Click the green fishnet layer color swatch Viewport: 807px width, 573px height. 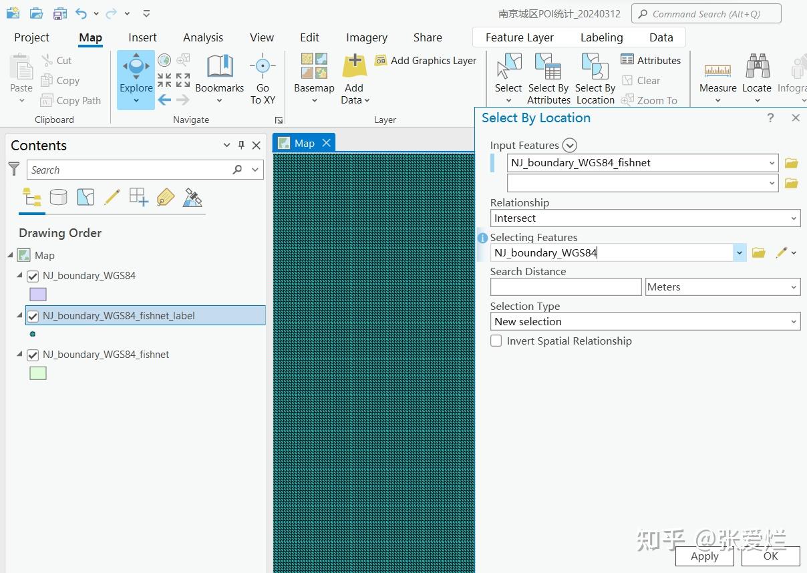38,373
